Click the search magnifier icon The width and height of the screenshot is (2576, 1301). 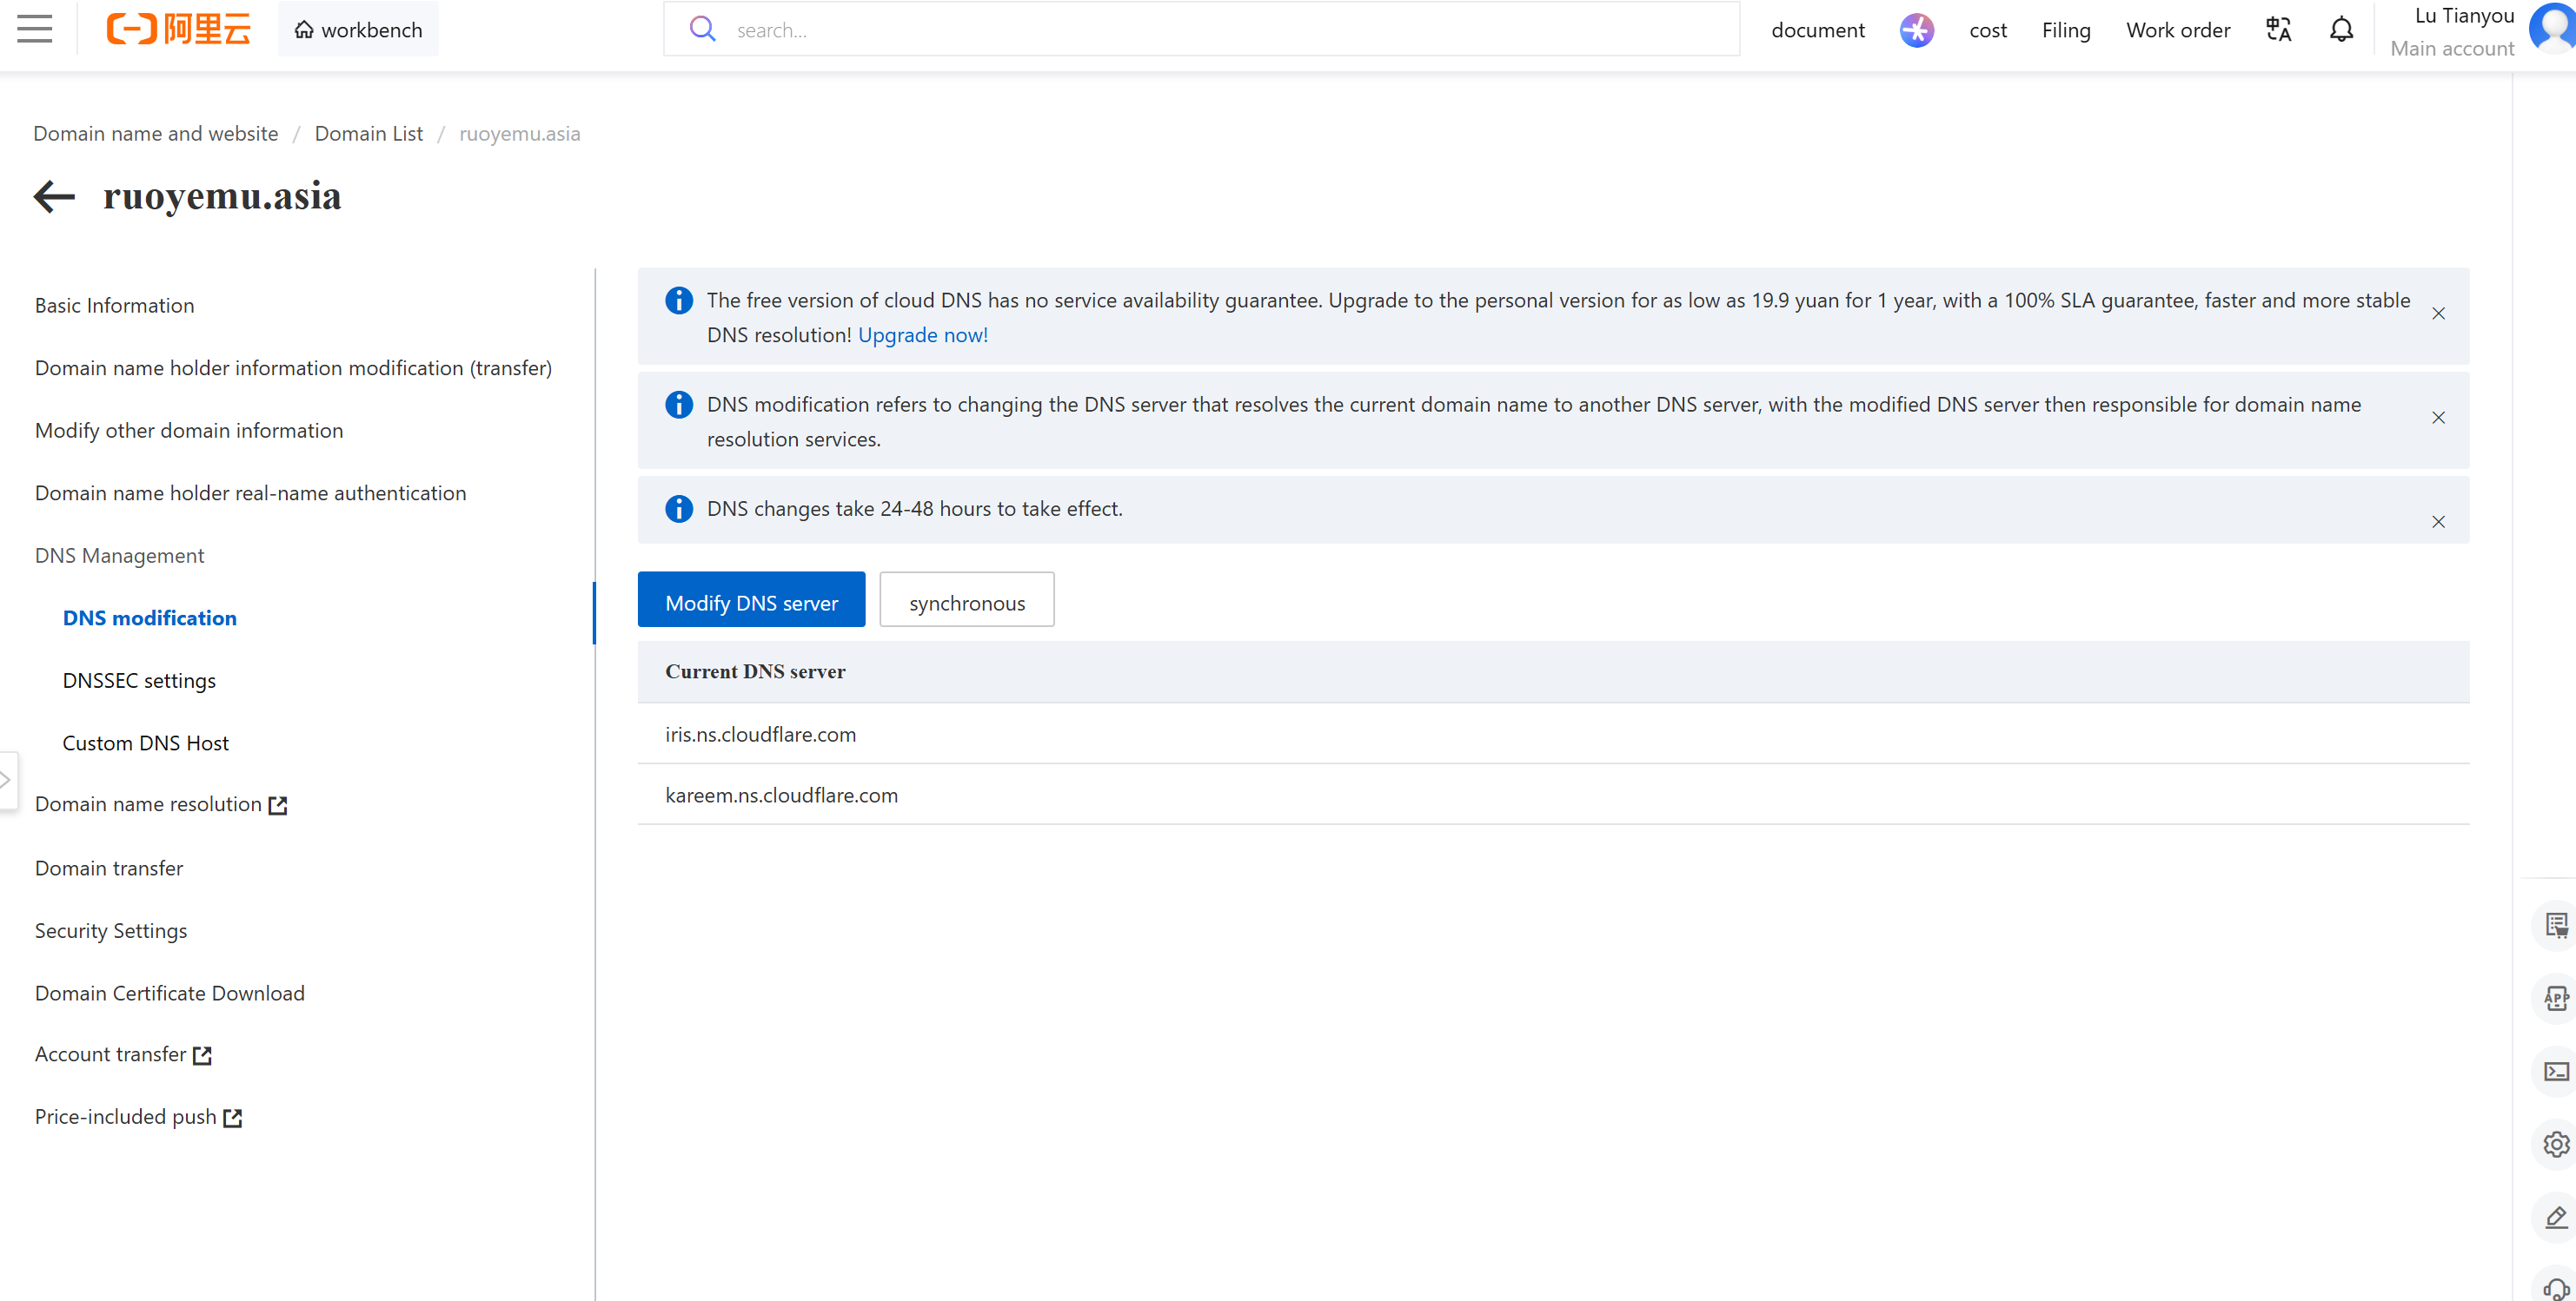pyautogui.click(x=703, y=29)
